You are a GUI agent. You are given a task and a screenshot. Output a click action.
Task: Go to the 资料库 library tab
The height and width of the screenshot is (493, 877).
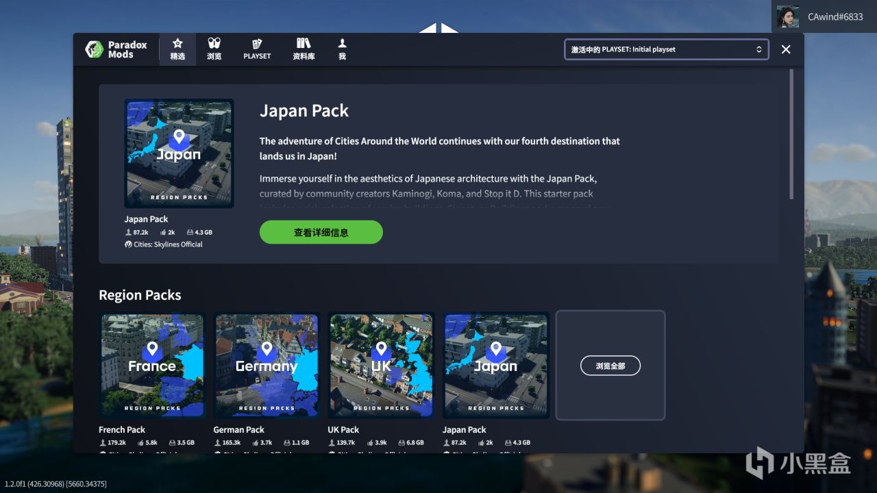coord(304,49)
